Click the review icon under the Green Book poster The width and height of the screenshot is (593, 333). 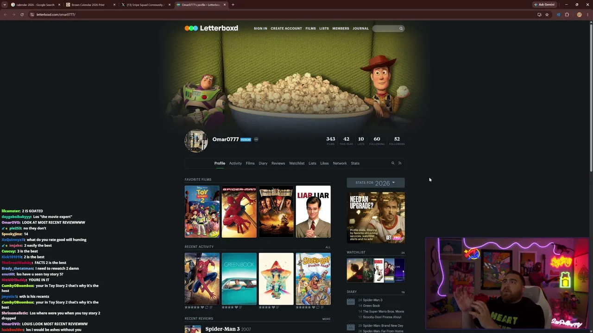tap(241, 307)
